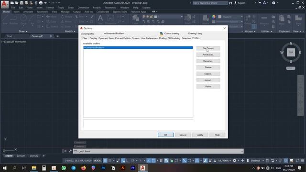Switch to the Display tab in the Options dialog
Image resolution: width=306 pixels, height=172 pixels.
[93, 38]
